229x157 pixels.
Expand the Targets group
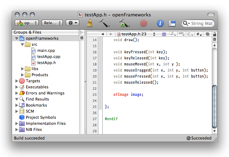tap(17, 81)
